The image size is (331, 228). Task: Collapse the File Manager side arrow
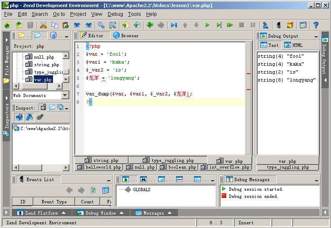(x=7, y=40)
